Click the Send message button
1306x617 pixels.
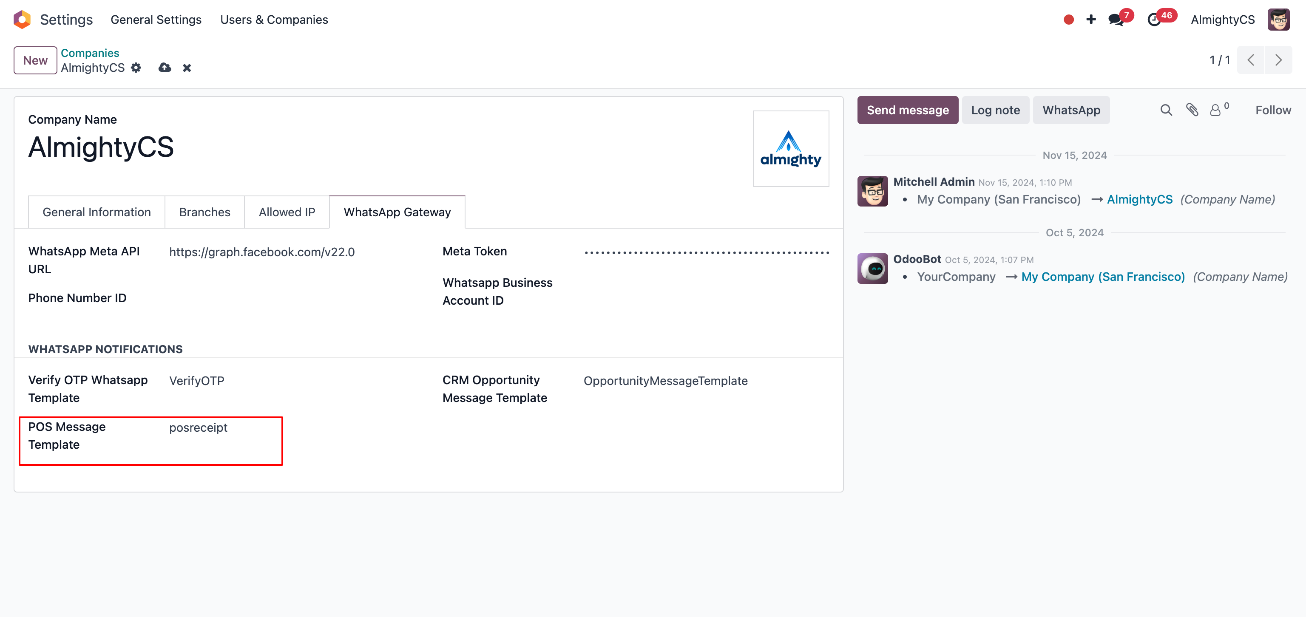908,110
